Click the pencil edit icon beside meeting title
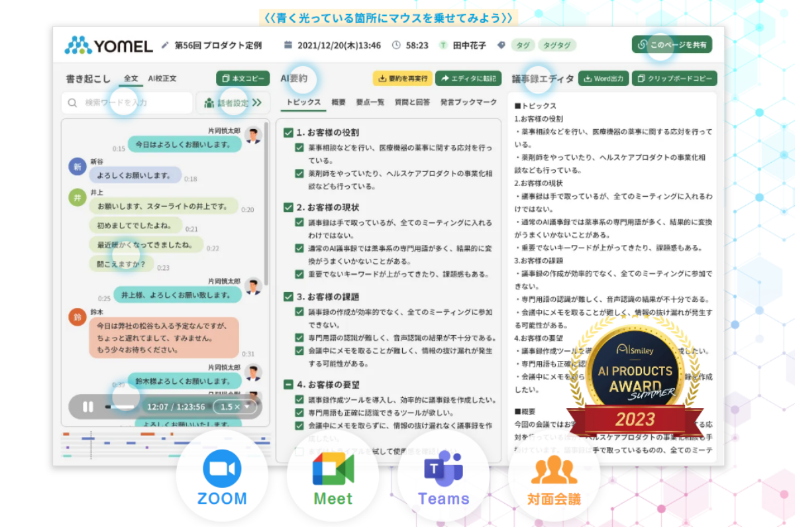 point(166,46)
